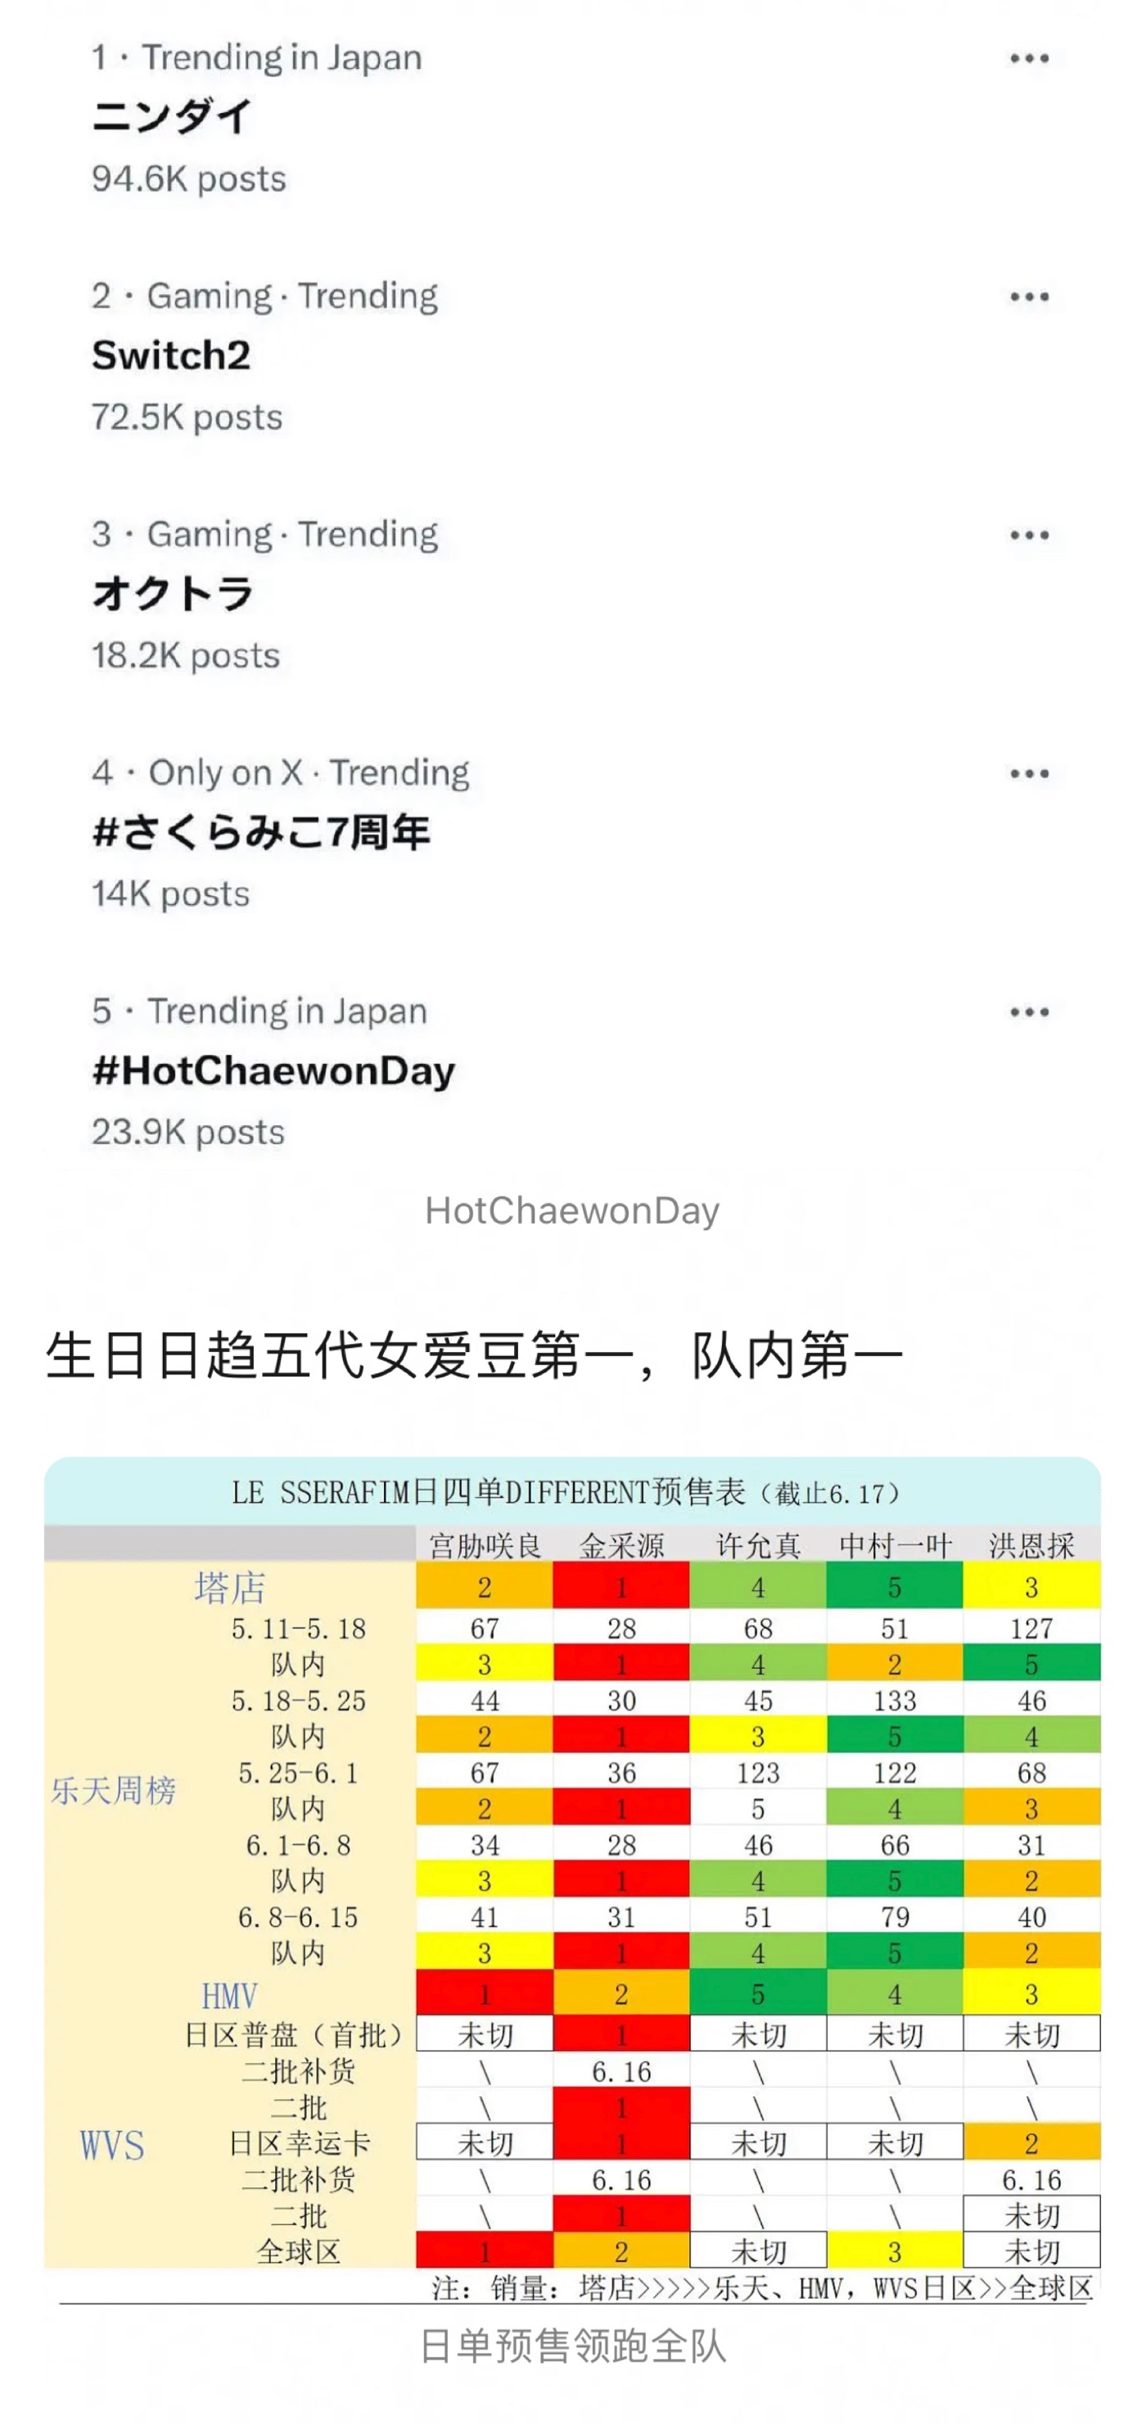Open more options for the Switch2 trend
The width and height of the screenshot is (1146, 2424).
coord(1028,296)
